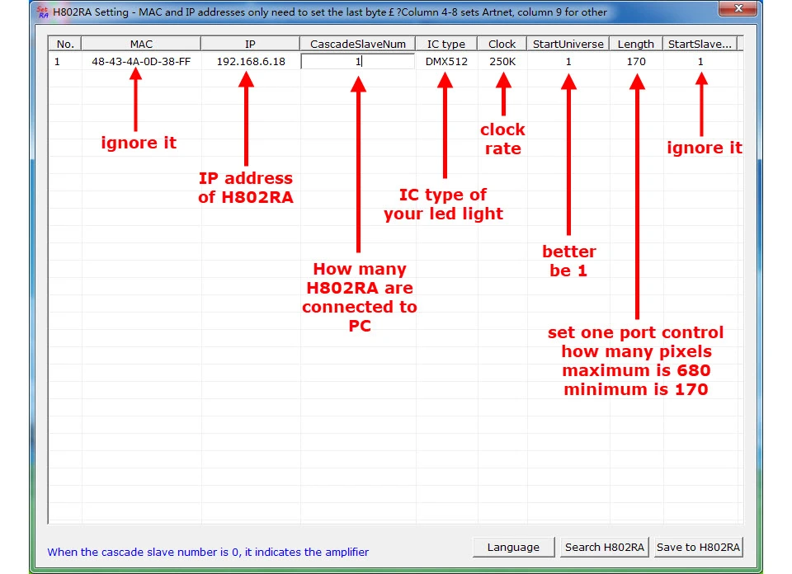
Task: Click the MAC address 48-43-4A-0D-38-FF cell
Action: pyautogui.click(x=141, y=62)
